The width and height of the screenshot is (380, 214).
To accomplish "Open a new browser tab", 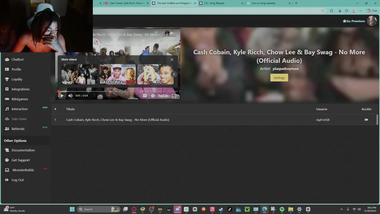I will tap(296, 3).
